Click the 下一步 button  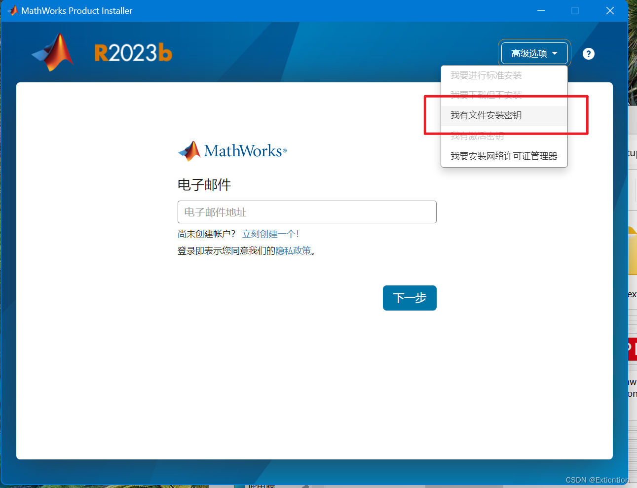[x=410, y=298]
